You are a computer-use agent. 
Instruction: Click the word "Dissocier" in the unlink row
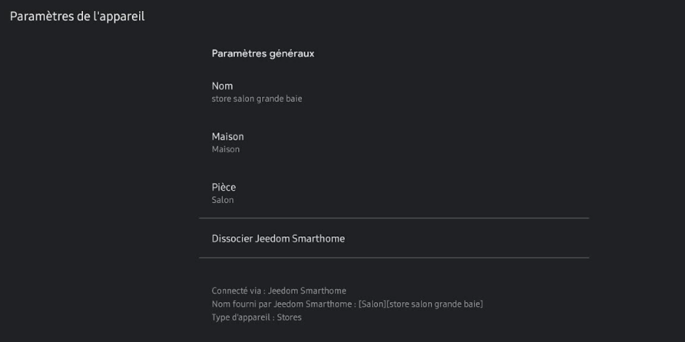[x=232, y=238]
